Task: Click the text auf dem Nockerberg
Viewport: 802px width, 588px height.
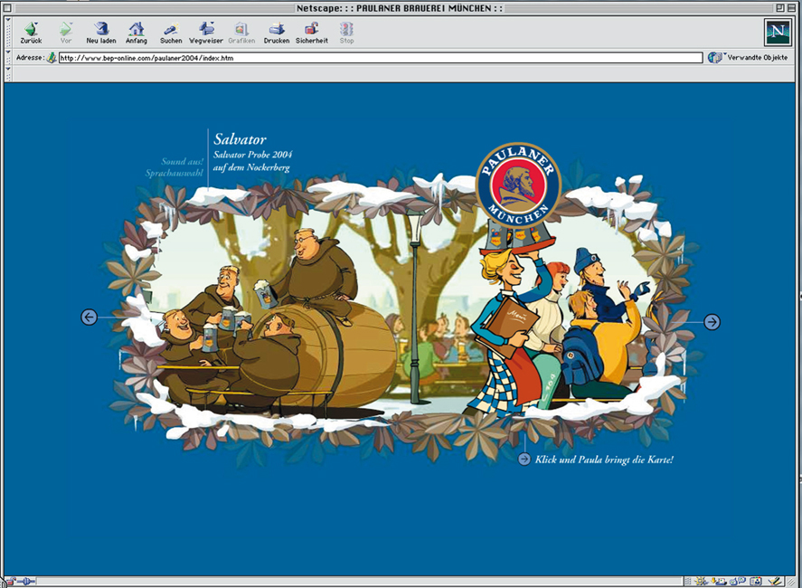Action: [251, 167]
